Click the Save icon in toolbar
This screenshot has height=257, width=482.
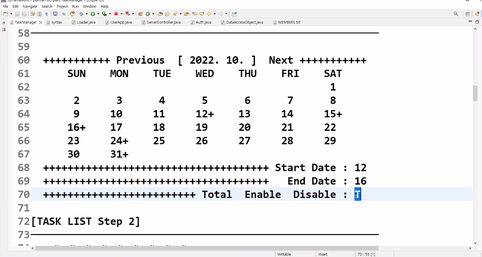(x=17, y=14)
